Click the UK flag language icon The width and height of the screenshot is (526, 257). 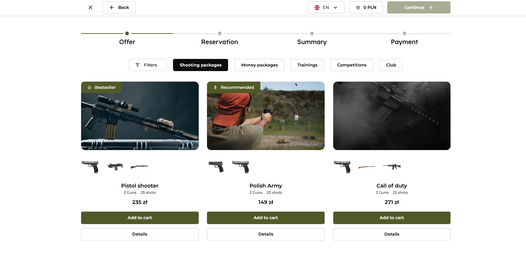(x=317, y=8)
